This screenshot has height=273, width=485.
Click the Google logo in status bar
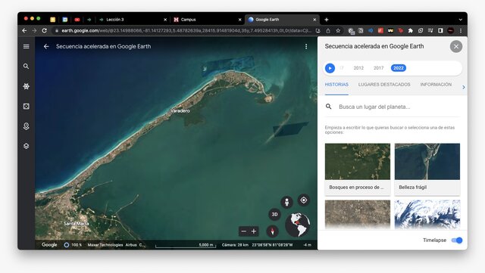pyautogui.click(x=49, y=245)
